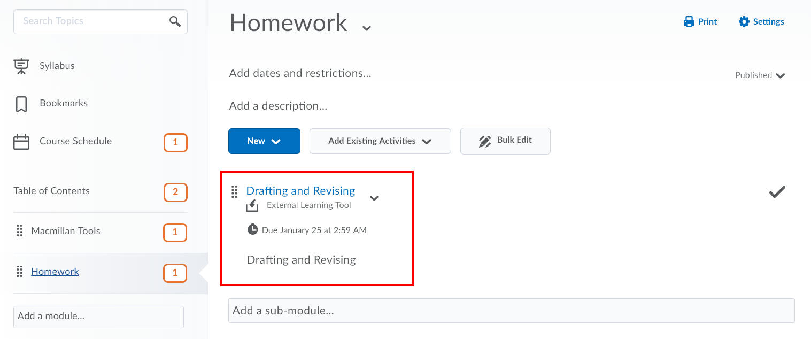Screen dimensions: 811x339
Task: Click the Bulk Edit button
Action: coord(505,141)
